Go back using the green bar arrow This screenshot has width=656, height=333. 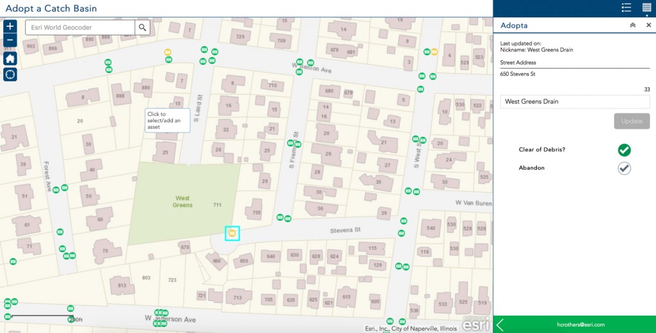click(500, 325)
